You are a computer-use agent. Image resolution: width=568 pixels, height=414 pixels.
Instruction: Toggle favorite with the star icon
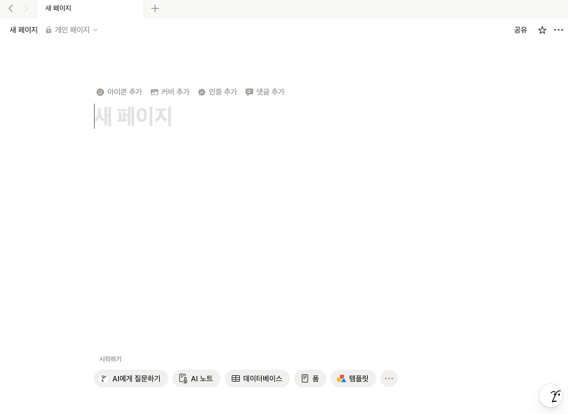click(x=542, y=30)
